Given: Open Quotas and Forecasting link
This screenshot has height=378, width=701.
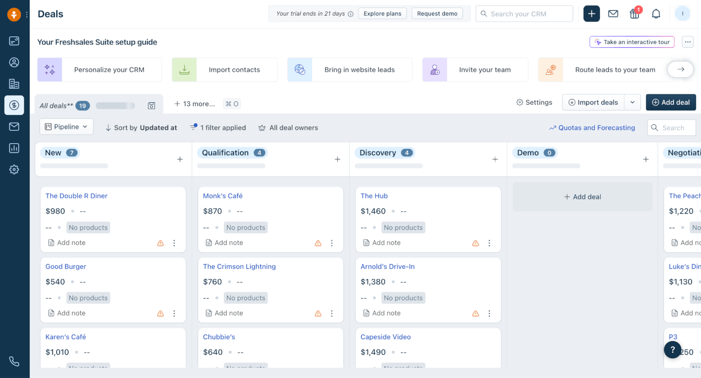Looking at the screenshot, I should pyautogui.click(x=592, y=127).
